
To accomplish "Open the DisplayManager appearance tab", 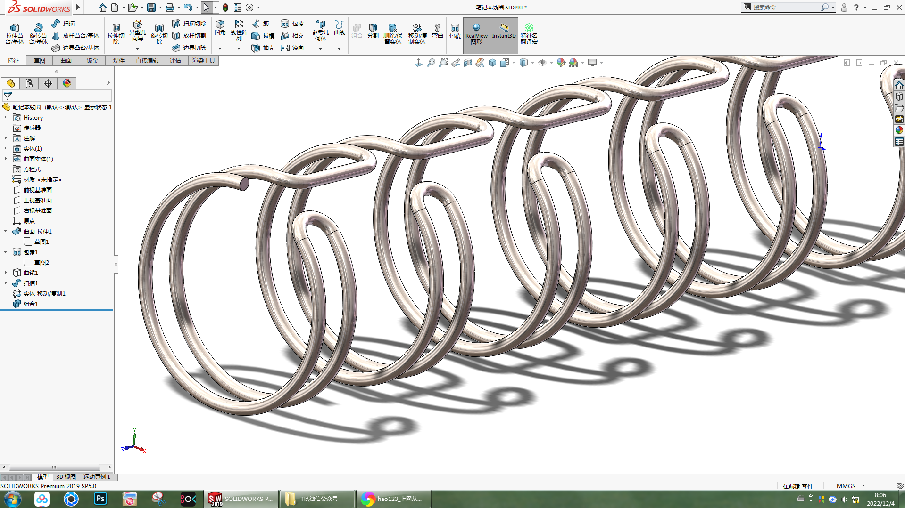I will click(x=67, y=83).
